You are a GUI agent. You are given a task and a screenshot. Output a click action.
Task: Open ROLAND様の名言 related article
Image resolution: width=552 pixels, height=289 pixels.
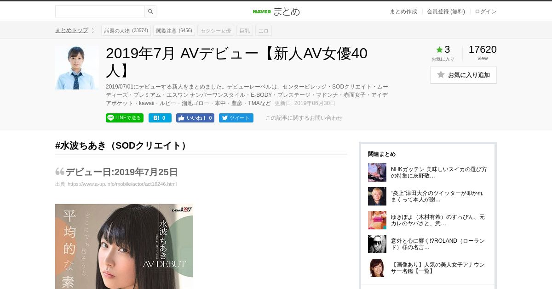pyautogui.click(x=438, y=244)
